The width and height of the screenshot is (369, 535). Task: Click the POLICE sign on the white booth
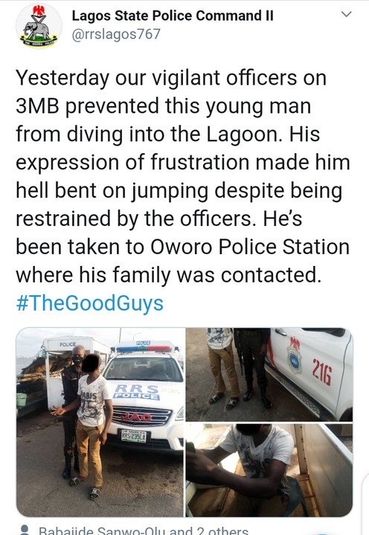coord(68,344)
